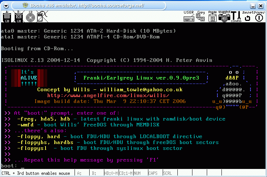Click 'At "boot:" prompt, enter one of:' line
This screenshot has height=177, width=267.
67,113
